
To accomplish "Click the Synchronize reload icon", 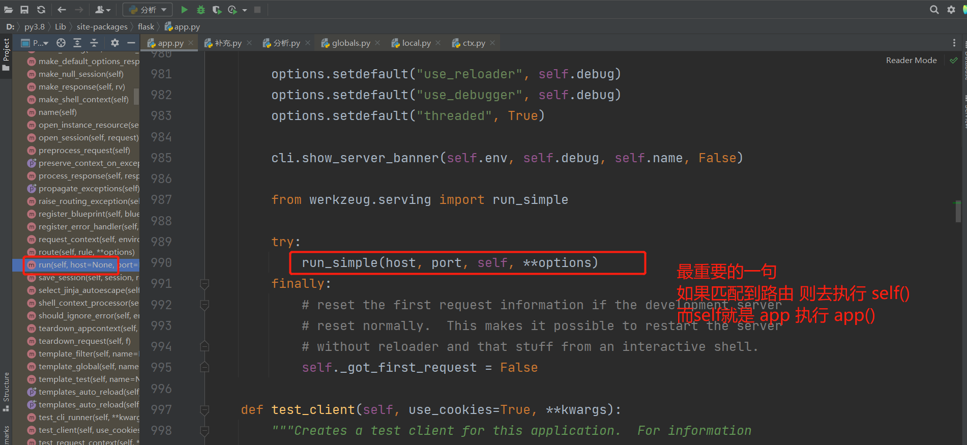I will (41, 10).
